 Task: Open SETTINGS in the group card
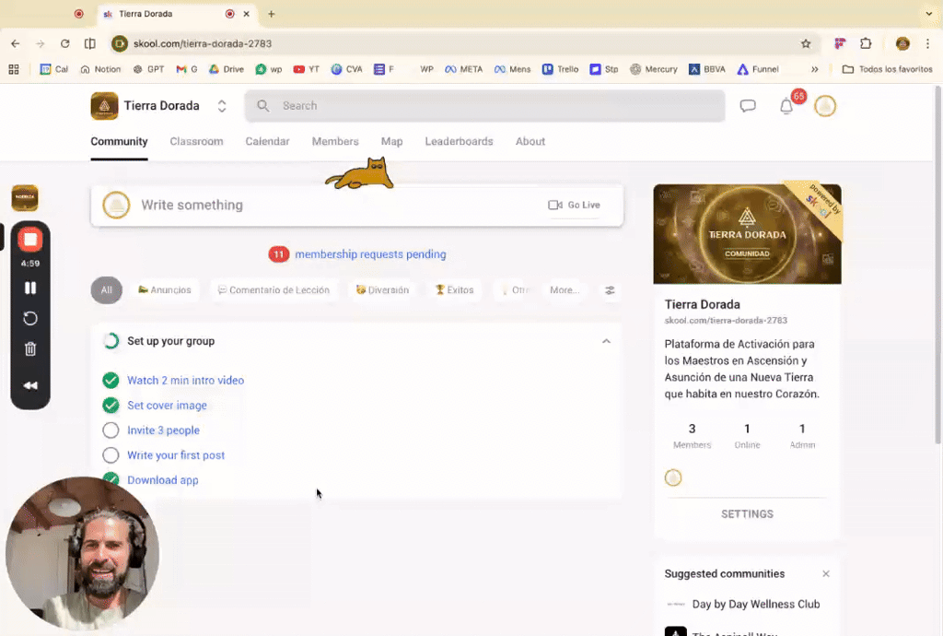click(x=748, y=514)
